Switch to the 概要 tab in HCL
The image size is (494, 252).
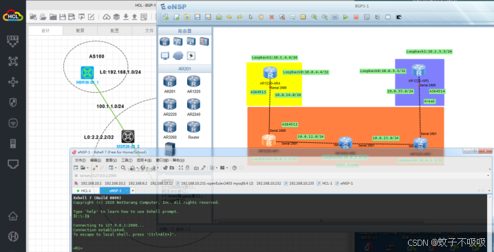80,30
